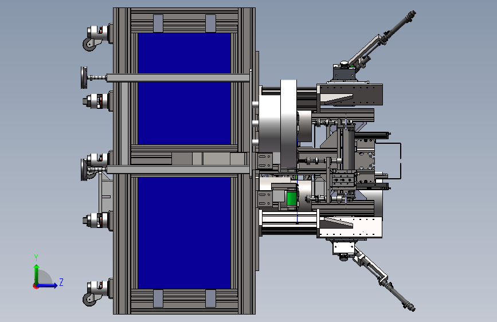Click the green Y axis arrow of the triad
This screenshot has width=497, height=322.
pos(37,274)
